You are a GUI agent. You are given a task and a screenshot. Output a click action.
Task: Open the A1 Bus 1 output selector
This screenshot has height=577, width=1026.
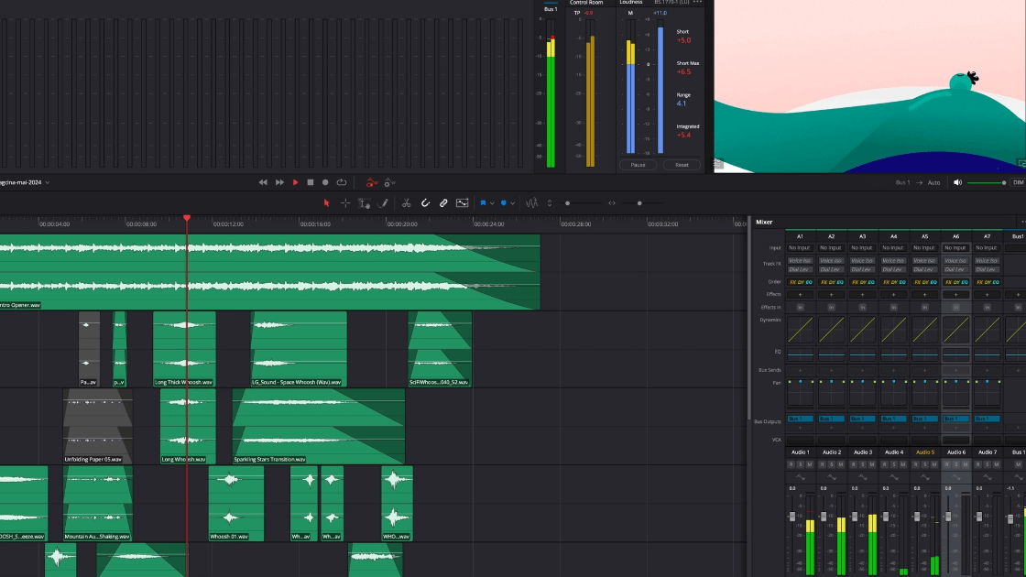(x=800, y=419)
